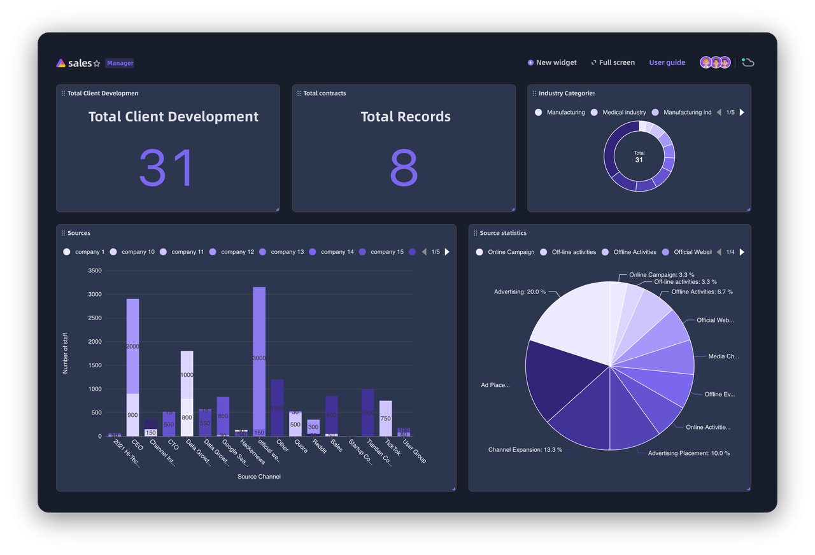Click resize corner of Industry Categories widget
815x555 pixels.
748,209
